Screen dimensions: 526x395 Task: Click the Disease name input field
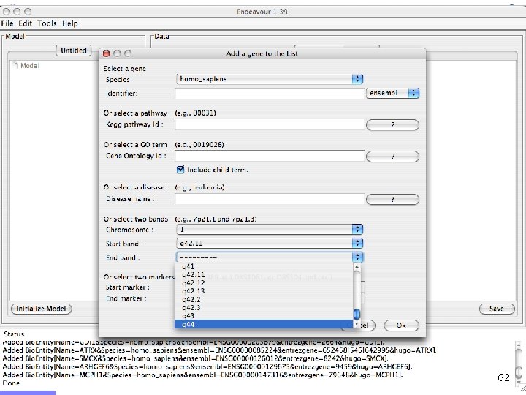pos(270,199)
